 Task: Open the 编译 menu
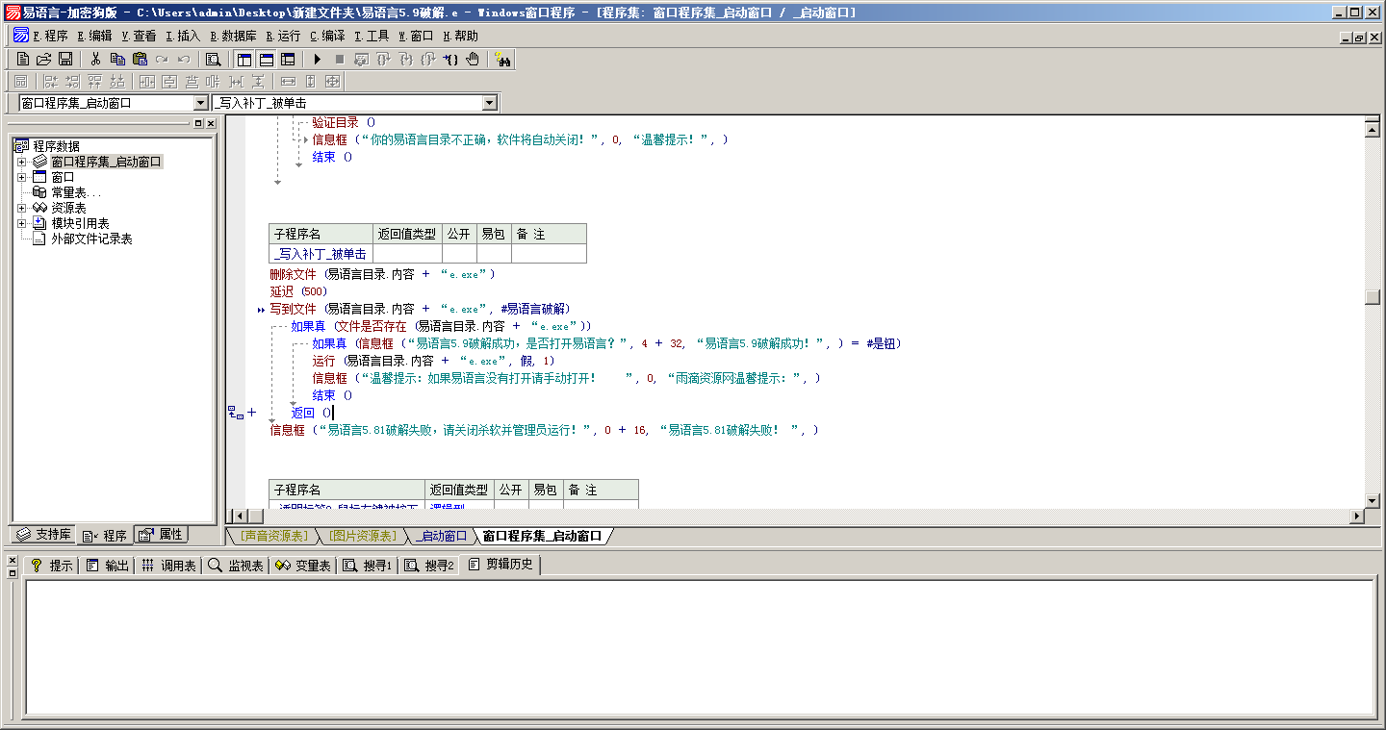pyautogui.click(x=327, y=36)
